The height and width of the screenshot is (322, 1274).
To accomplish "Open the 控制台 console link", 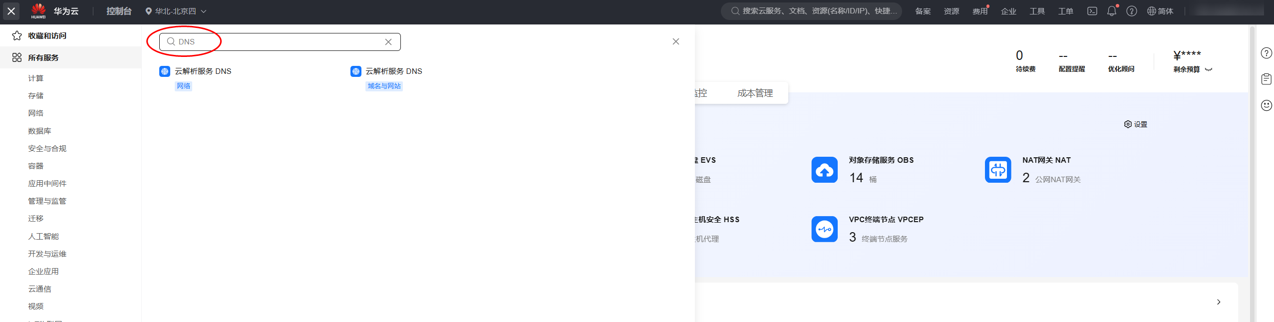I will point(119,11).
